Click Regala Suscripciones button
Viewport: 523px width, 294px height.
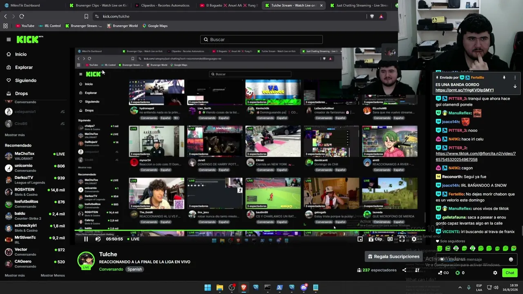pos(394,256)
